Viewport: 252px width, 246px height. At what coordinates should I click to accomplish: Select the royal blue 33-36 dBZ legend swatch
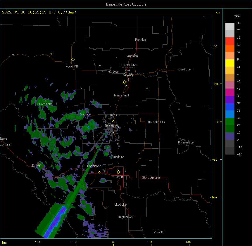230,107
